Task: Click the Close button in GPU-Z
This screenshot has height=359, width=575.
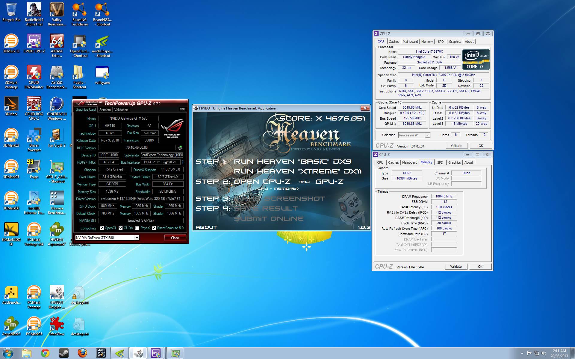Action: [x=175, y=238]
